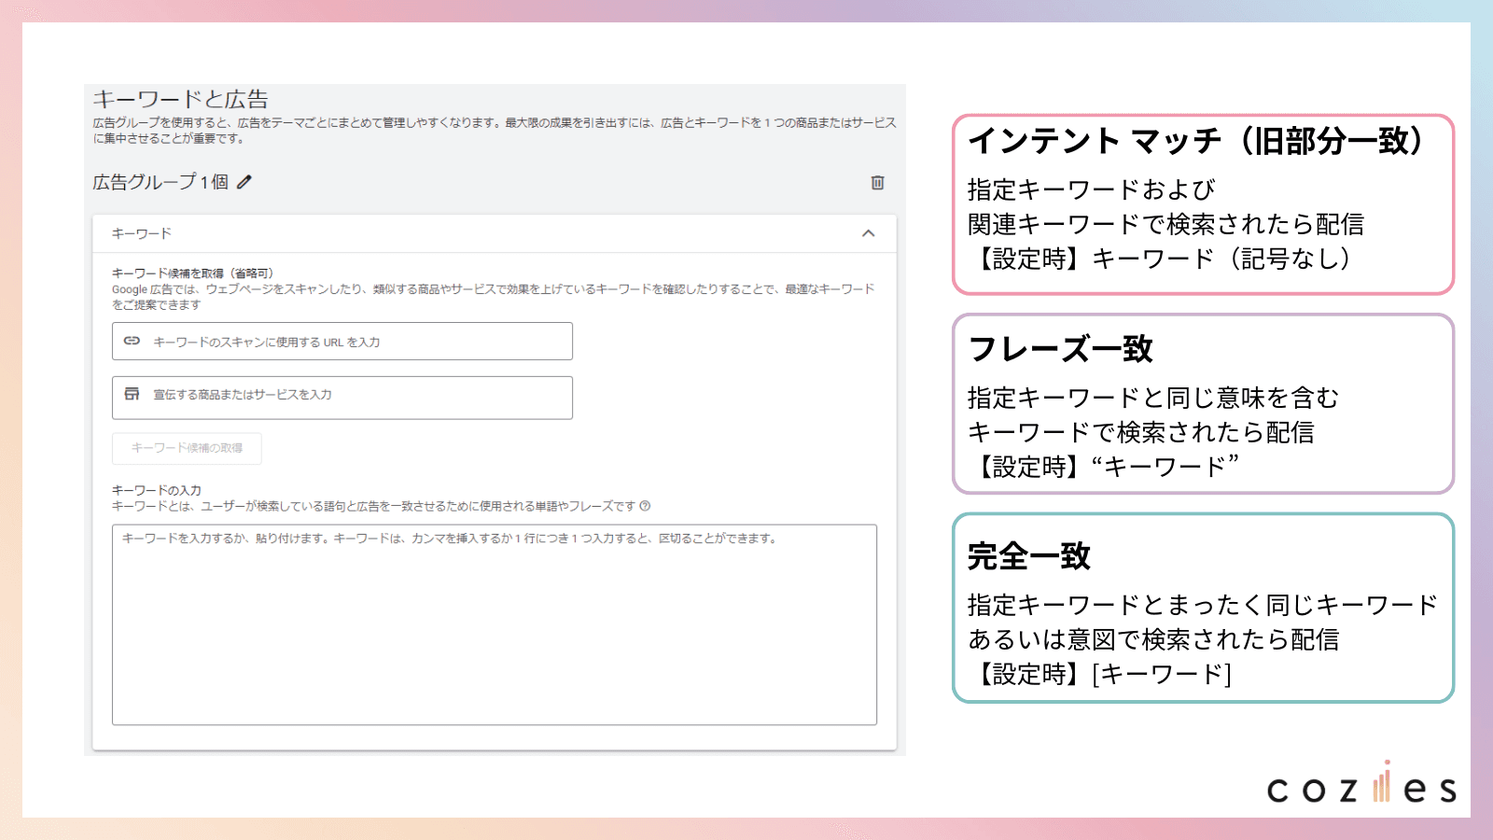This screenshot has width=1493, height=840.
Task: Click inside the large keyword entry textarea
Action: pyautogui.click(x=495, y=624)
